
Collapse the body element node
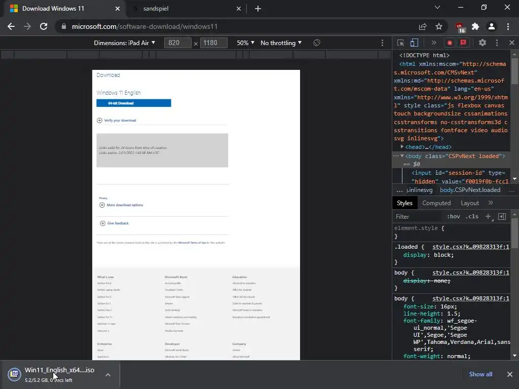pos(402,156)
